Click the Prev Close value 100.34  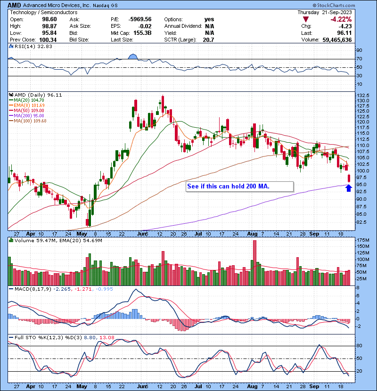pos(48,40)
